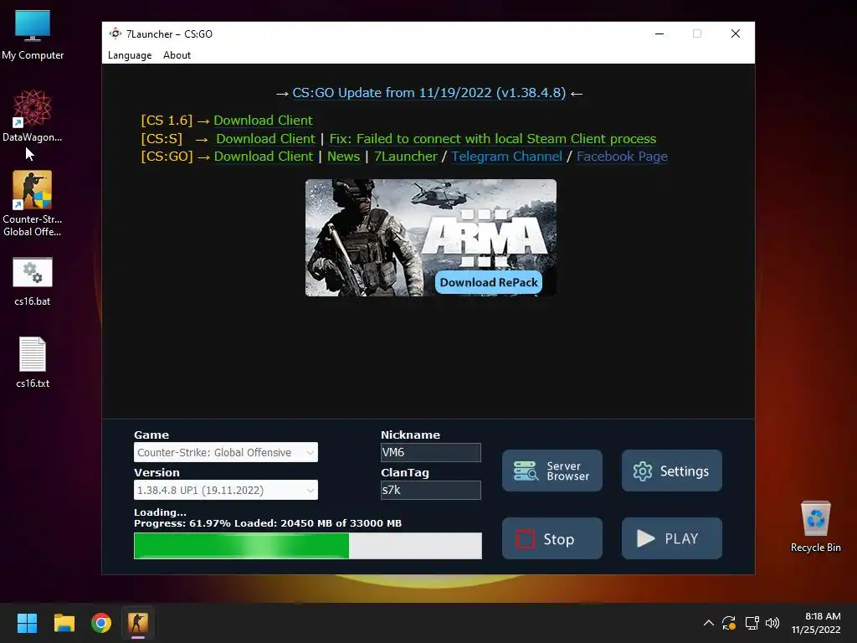Click the Nickname field containing VM6
The image size is (857, 643).
431,452
